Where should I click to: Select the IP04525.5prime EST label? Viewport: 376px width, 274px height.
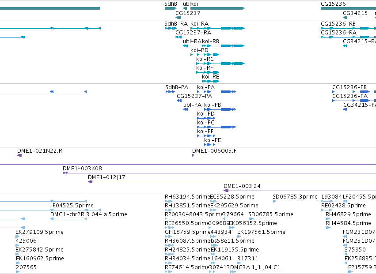[72, 206]
